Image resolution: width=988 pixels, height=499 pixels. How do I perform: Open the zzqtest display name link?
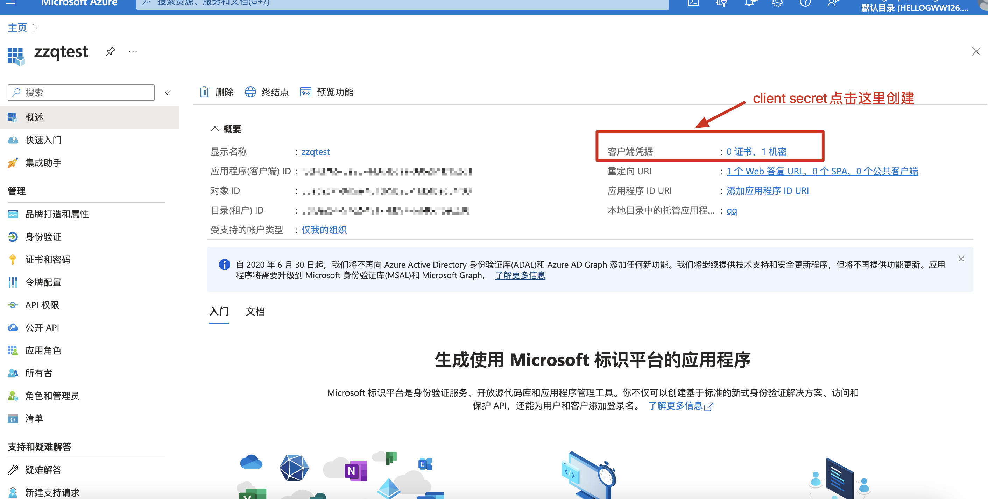click(315, 152)
